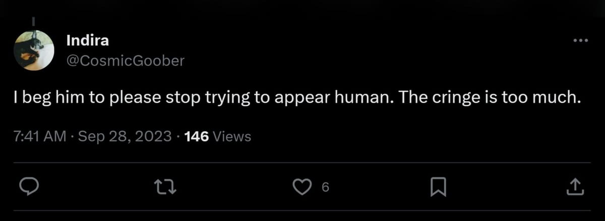Click the @CosmicGoober handle

tap(126, 61)
